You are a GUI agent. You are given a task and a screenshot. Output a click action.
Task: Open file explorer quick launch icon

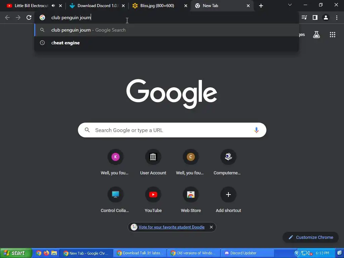[x=54, y=253]
